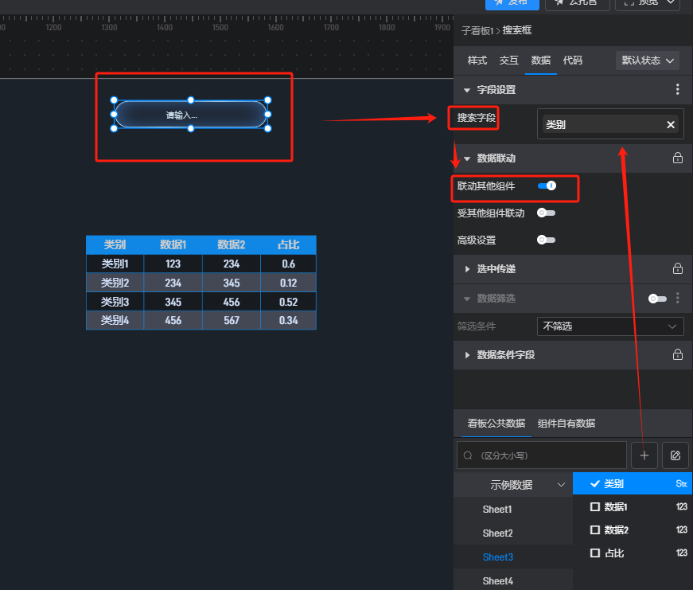The height and width of the screenshot is (590, 693).
Task: Select the 请输入 search box on canvas
Action: click(190, 115)
